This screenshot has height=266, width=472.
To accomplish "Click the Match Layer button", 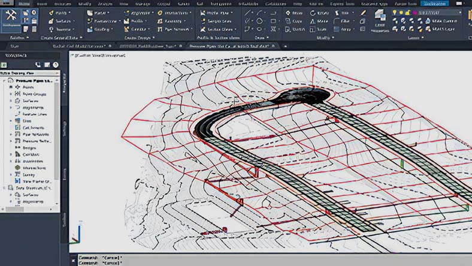I will 440,29.
